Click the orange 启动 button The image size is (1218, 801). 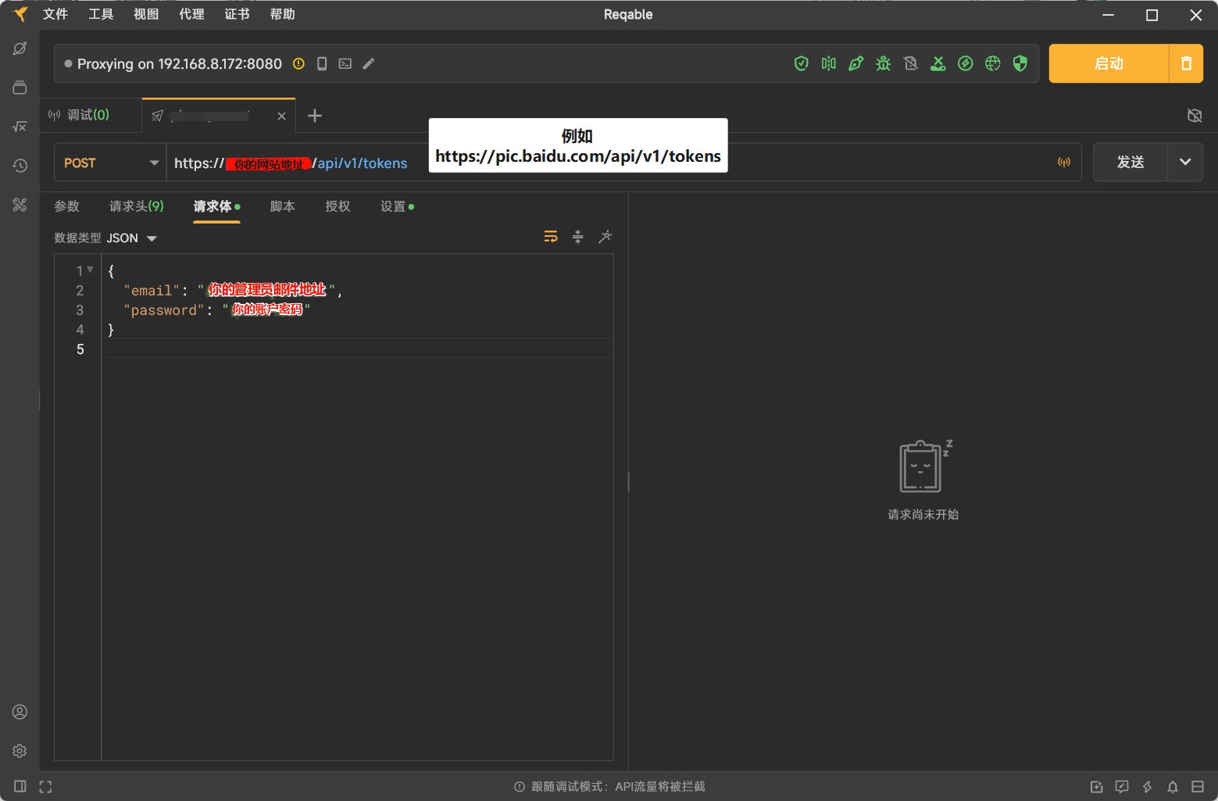[x=1108, y=64]
